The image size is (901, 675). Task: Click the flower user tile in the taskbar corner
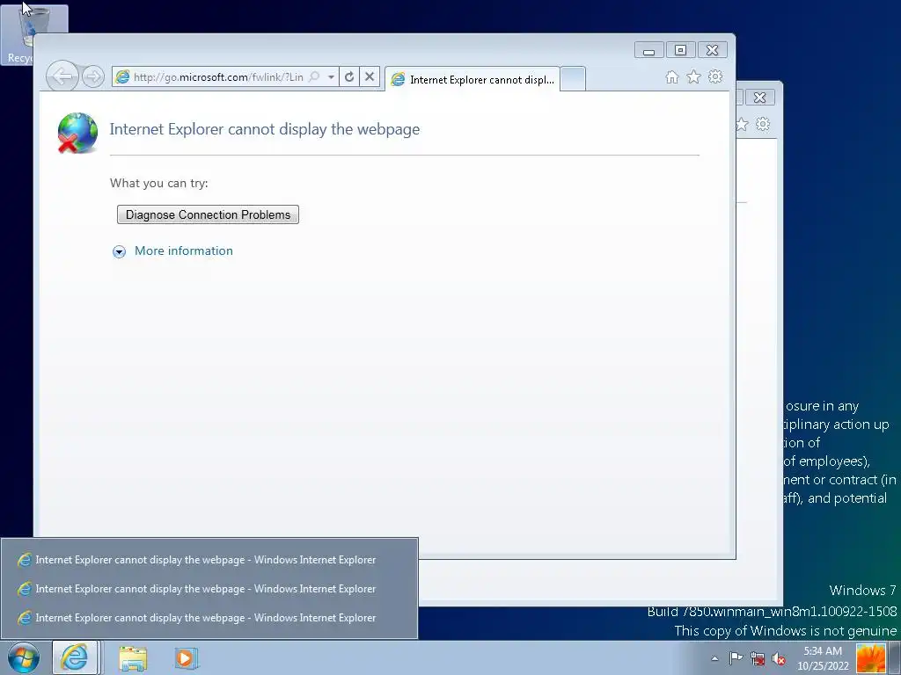(870, 658)
